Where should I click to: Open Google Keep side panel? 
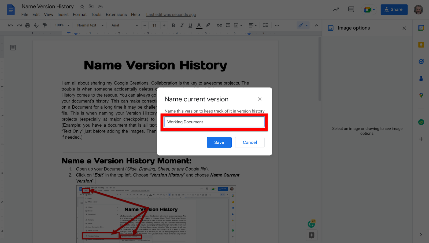421,45
